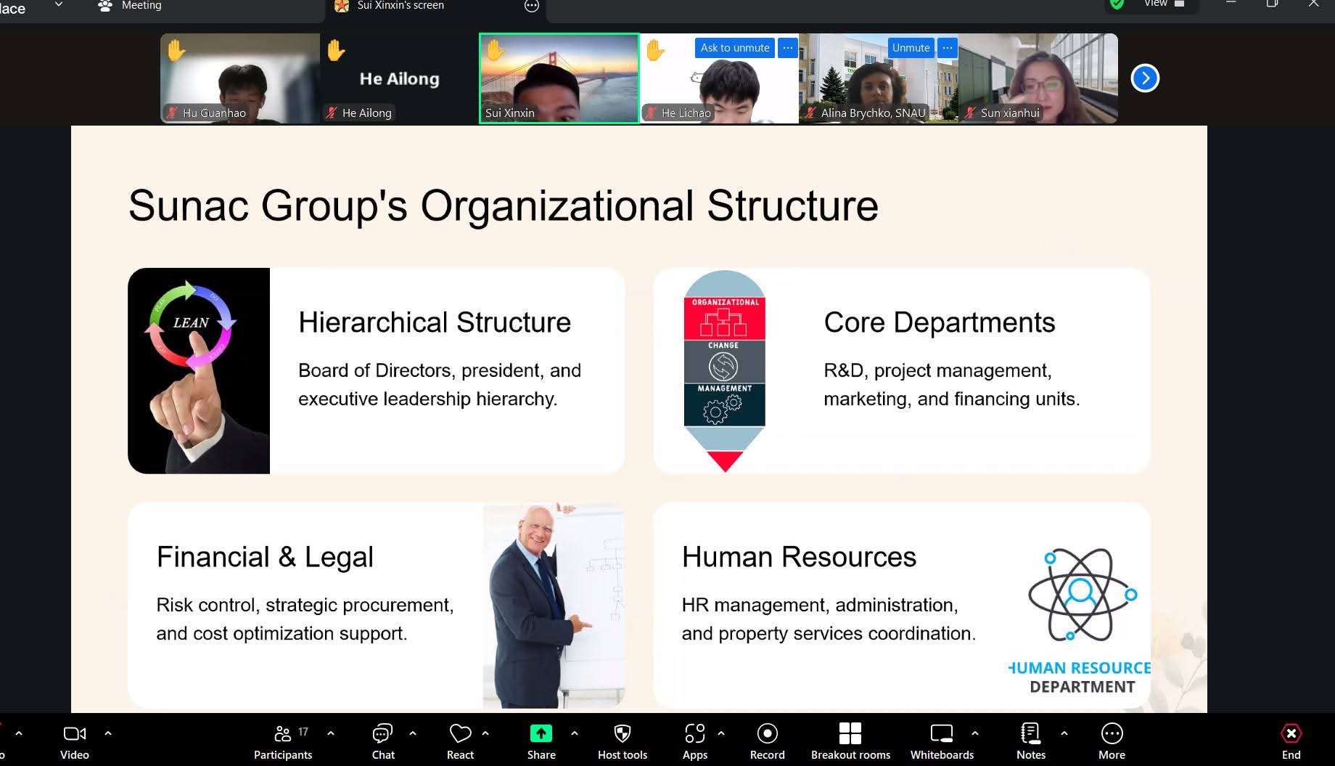Open the Apps icon

(694, 735)
